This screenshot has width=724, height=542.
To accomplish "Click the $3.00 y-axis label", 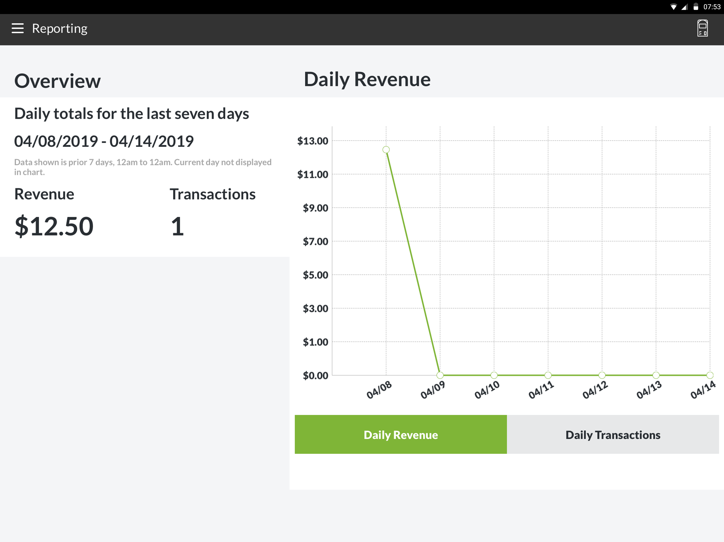I will pyautogui.click(x=316, y=308).
